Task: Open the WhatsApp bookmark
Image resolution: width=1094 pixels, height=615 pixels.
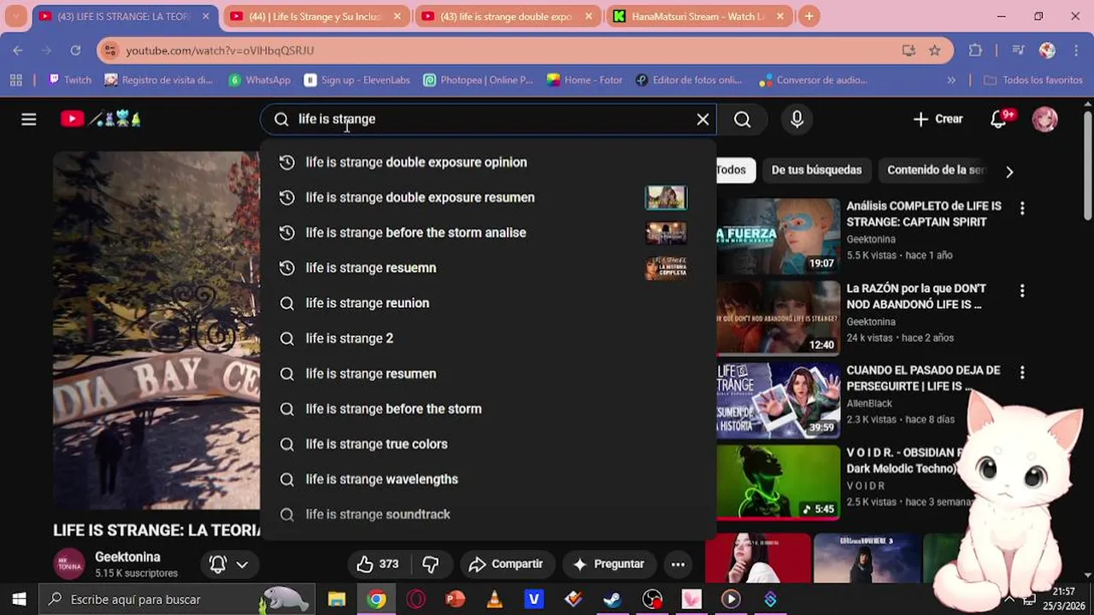Action: pos(259,79)
